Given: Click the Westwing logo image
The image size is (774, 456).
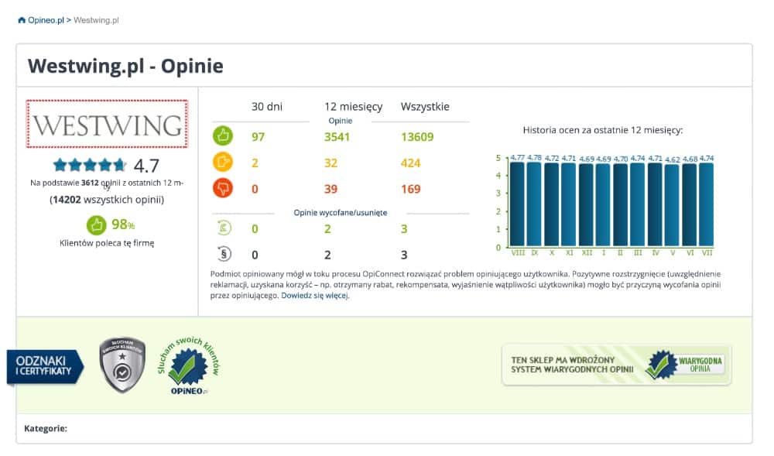Looking at the screenshot, I should click(107, 124).
